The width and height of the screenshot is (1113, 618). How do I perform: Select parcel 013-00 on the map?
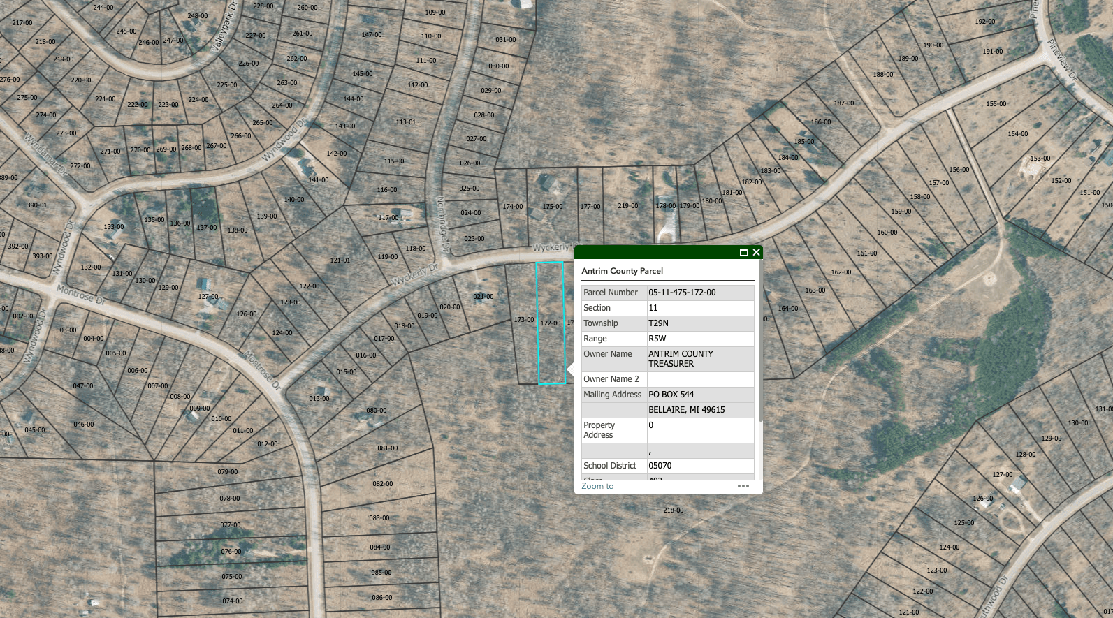(x=319, y=399)
